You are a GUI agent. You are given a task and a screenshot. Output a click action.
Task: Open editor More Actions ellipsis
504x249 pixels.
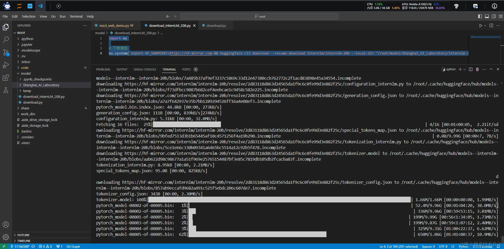point(498,26)
